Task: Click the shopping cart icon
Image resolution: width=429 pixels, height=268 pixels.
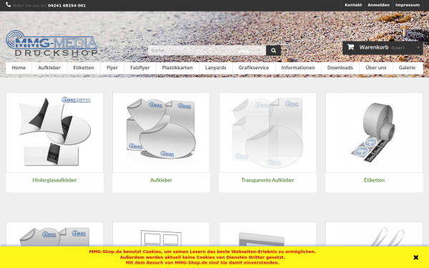Action: 350,47
